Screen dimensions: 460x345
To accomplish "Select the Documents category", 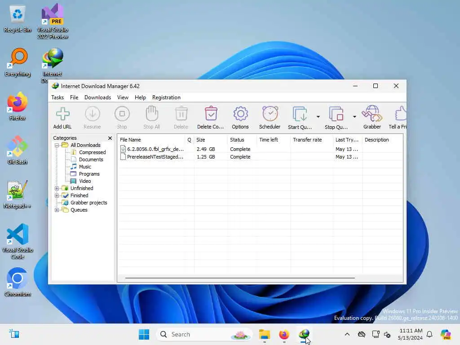I will (x=91, y=159).
